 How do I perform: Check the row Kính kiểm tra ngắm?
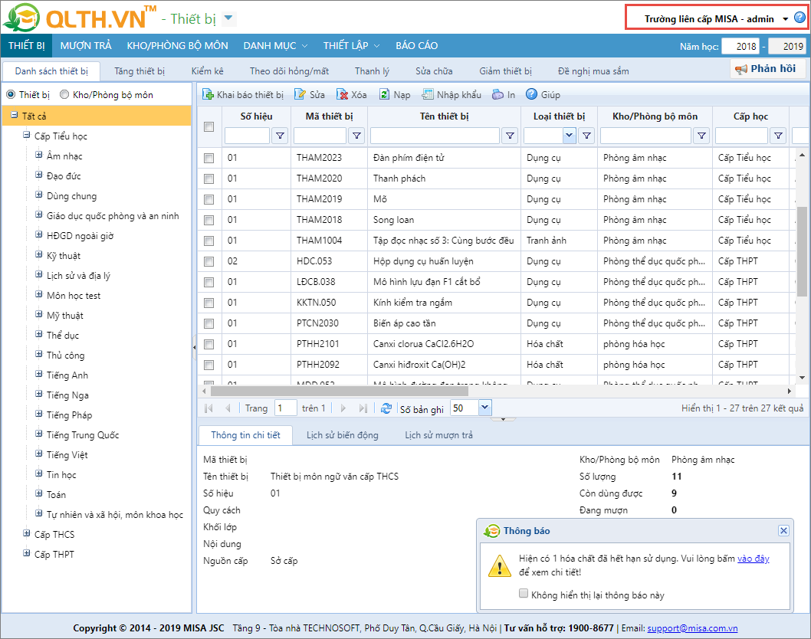tap(209, 303)
